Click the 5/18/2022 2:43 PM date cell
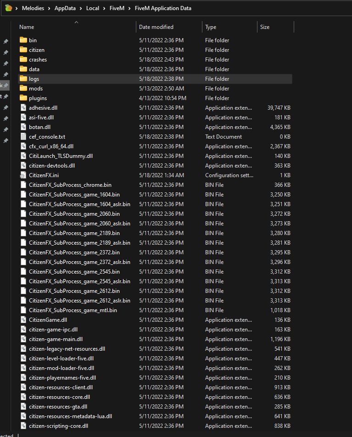Viewport: 352px width, 437px height. [162, 59]
